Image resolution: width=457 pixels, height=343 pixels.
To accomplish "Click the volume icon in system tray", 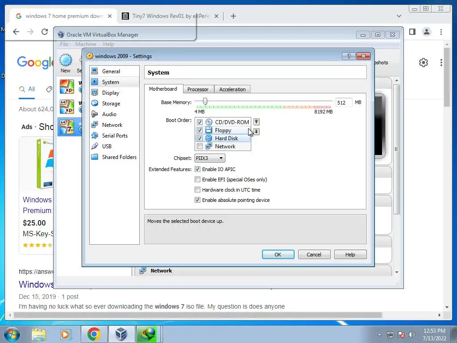I will tap(412, 334).
